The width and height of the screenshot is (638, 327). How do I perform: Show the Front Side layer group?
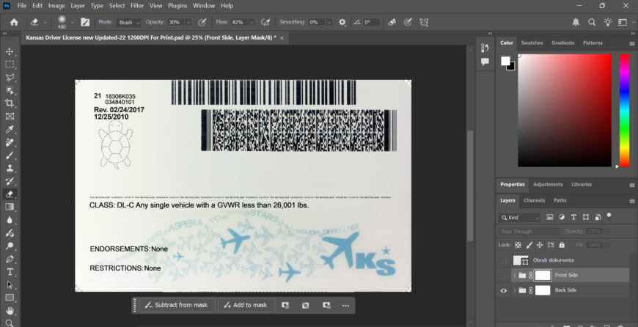coord(503,276)
